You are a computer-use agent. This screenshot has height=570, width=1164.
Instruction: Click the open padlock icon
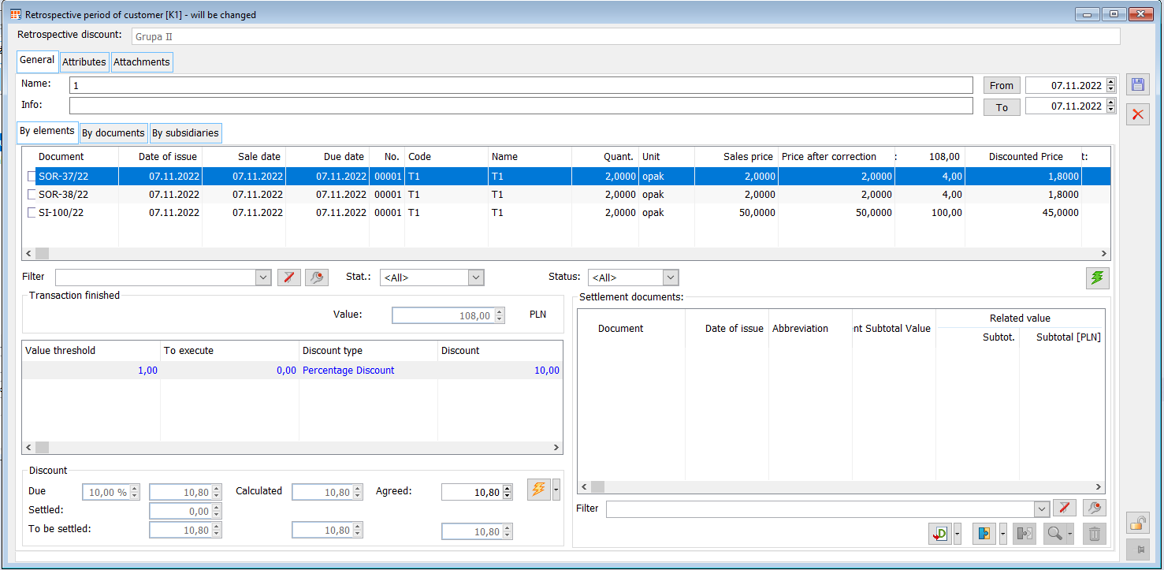pos(1138,523)
